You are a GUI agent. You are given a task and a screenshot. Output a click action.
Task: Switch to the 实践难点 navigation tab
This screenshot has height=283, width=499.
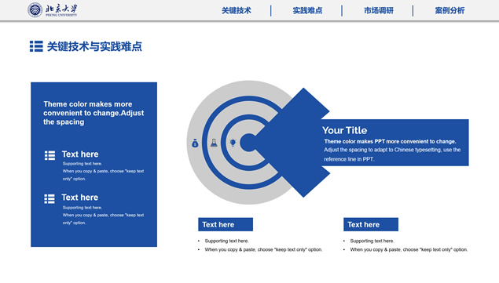pyautogui.click(x=307, y=11)
